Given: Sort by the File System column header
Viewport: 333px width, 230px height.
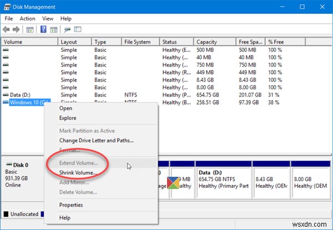Looking at the screenshot, I should click(x=140, y=42).
